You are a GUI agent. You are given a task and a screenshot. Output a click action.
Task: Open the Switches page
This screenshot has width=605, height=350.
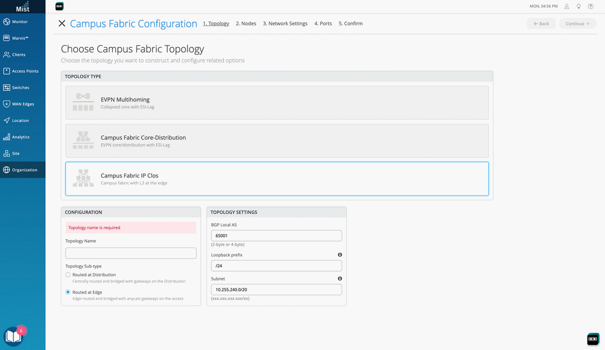click(19, 87)
